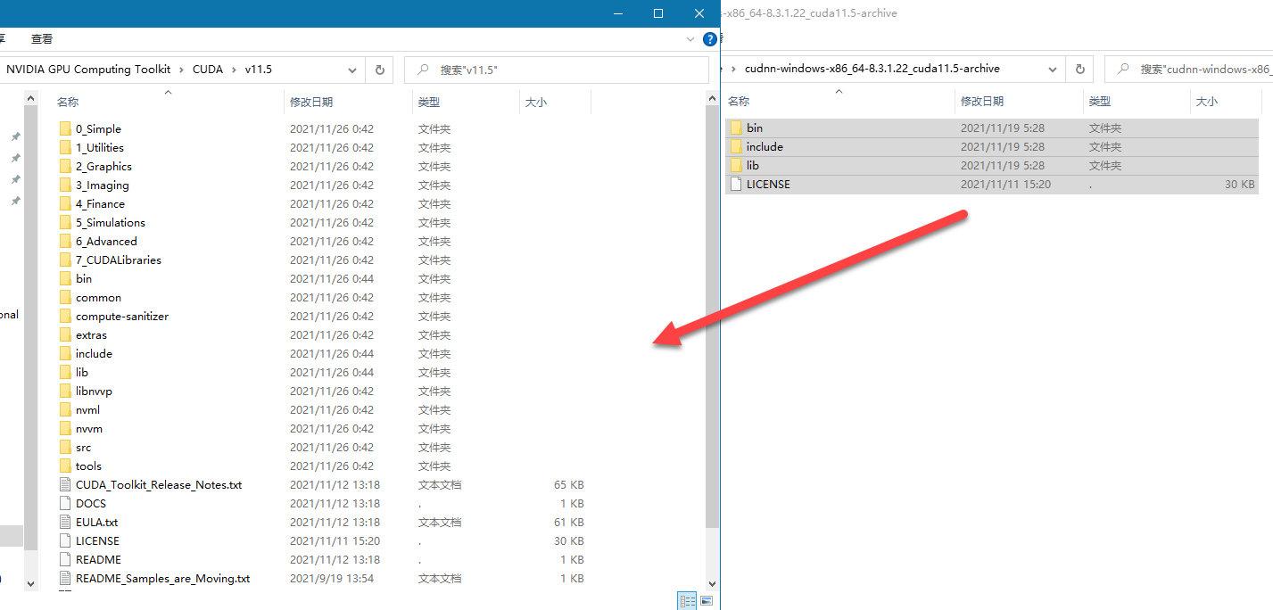
Task: Switch to details view layout icon
Action: 687,601
